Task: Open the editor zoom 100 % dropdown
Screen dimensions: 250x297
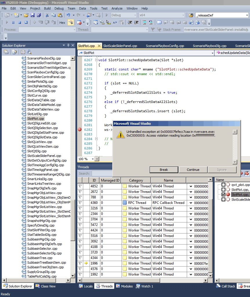Action: click(x=86, y=159)
